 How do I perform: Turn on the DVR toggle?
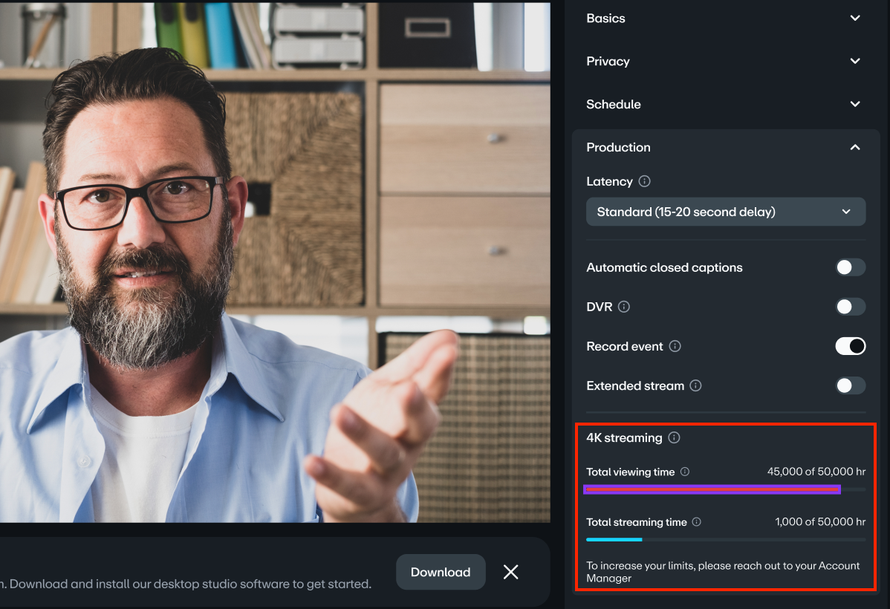(x=850, y=306)
